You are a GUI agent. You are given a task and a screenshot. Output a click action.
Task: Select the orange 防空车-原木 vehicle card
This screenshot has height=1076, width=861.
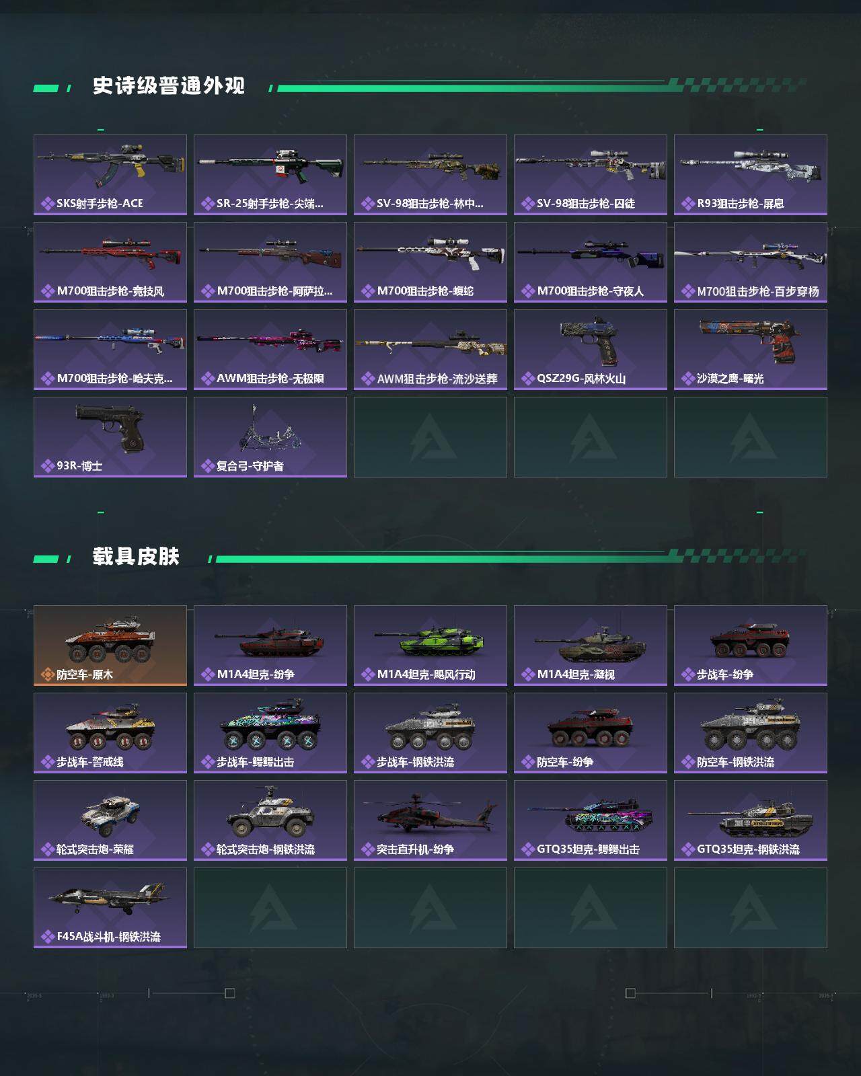pos(110,646)
